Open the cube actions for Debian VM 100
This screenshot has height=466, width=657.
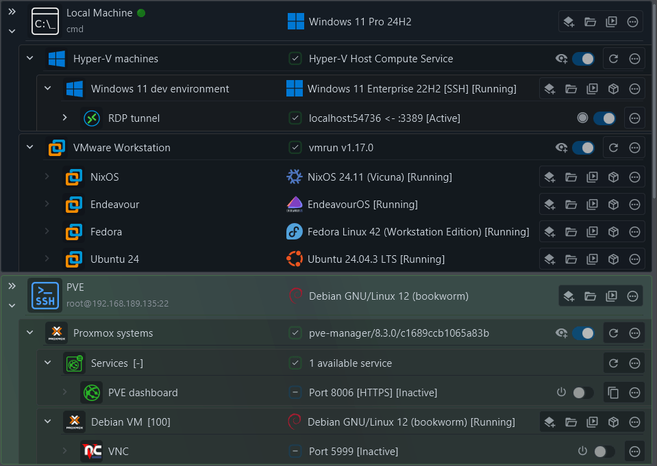613,422
